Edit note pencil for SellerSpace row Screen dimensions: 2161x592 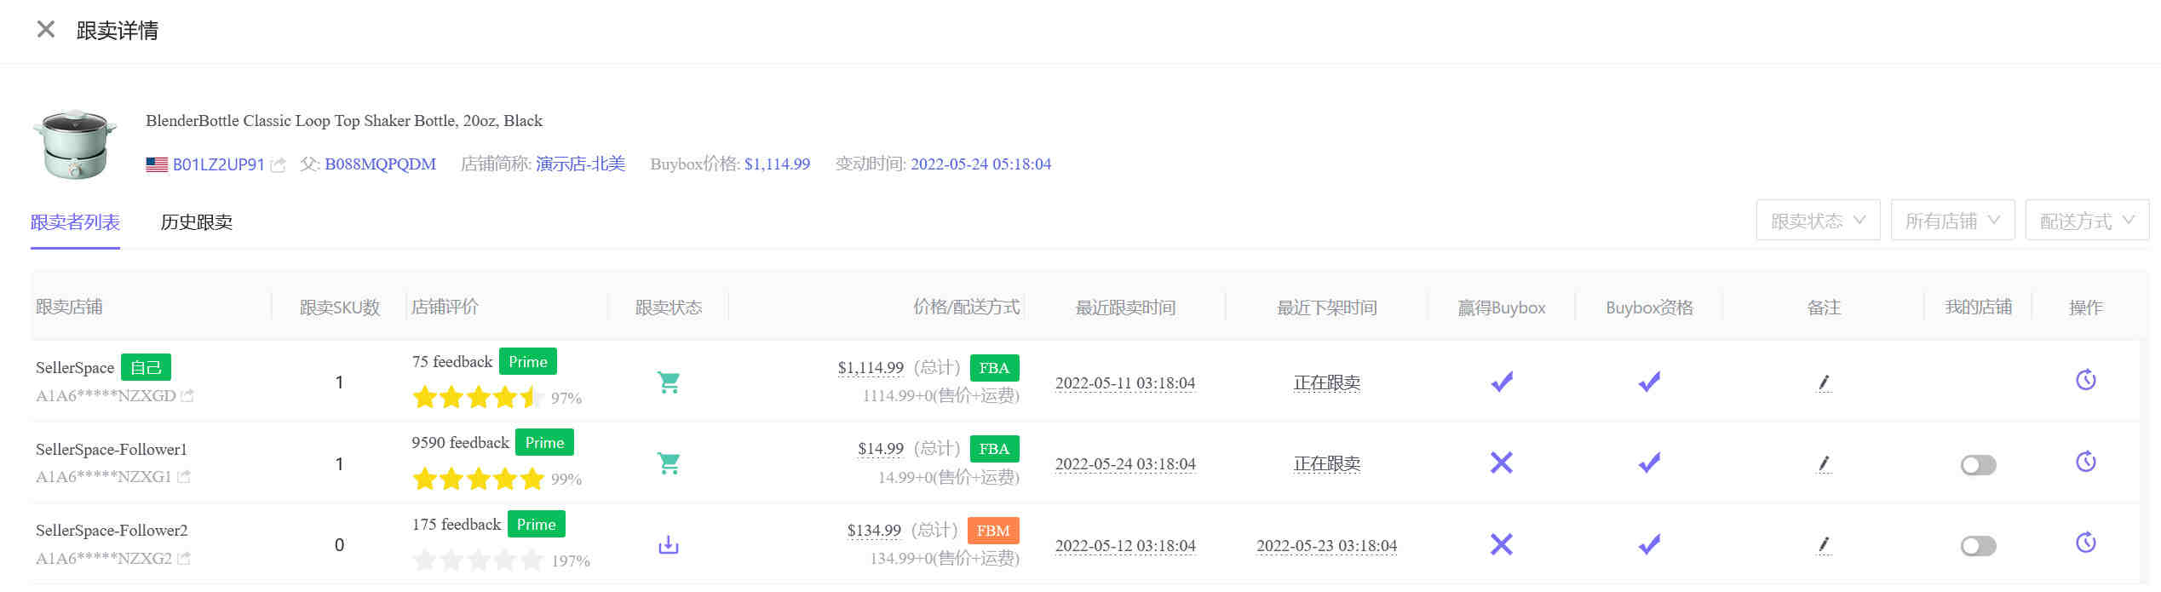1824,383
